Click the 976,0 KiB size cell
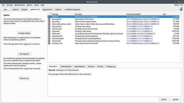184x103 pixels. [175, 31]
